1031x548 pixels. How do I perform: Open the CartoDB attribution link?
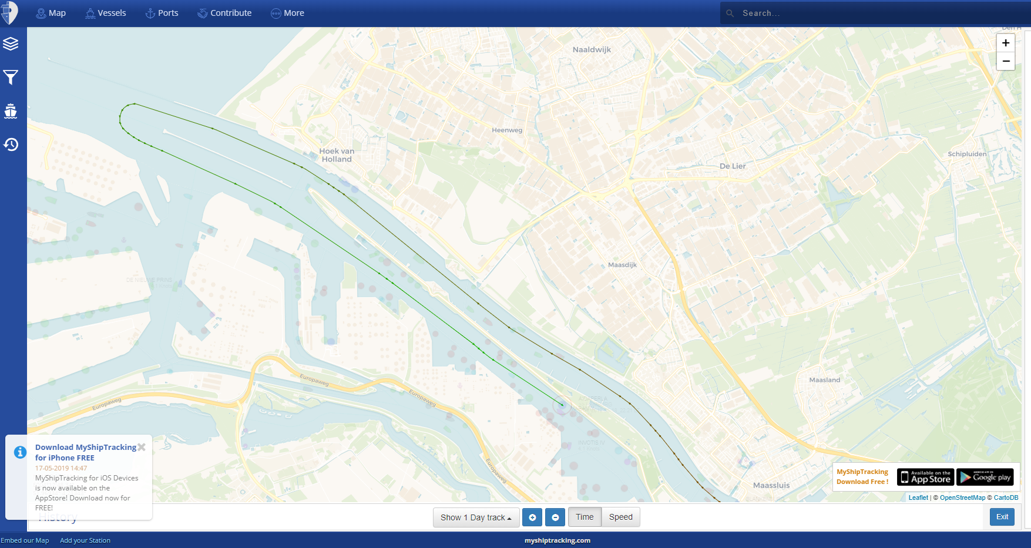pos(1006,497)
